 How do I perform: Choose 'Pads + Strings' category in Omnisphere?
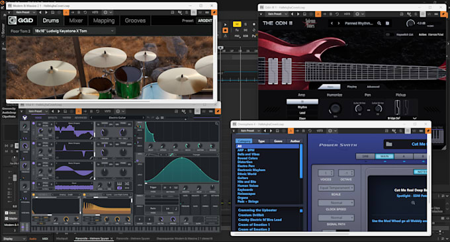(247, 202)
